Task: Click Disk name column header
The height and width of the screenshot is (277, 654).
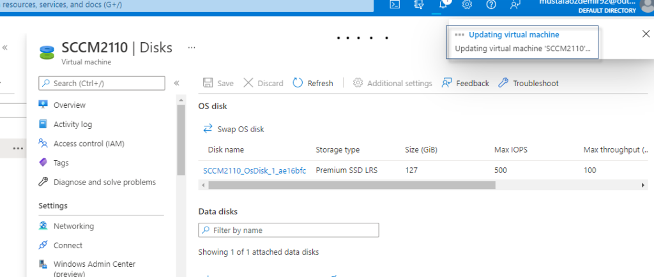Action: [225, 149]
